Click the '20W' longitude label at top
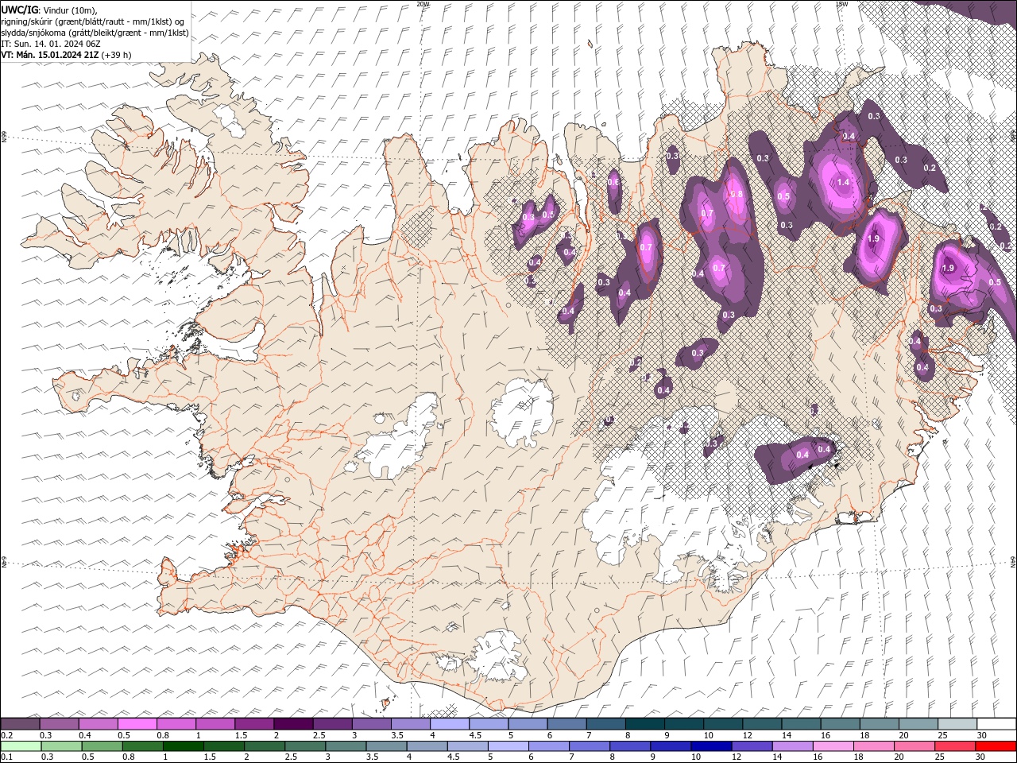 (423, 4)
